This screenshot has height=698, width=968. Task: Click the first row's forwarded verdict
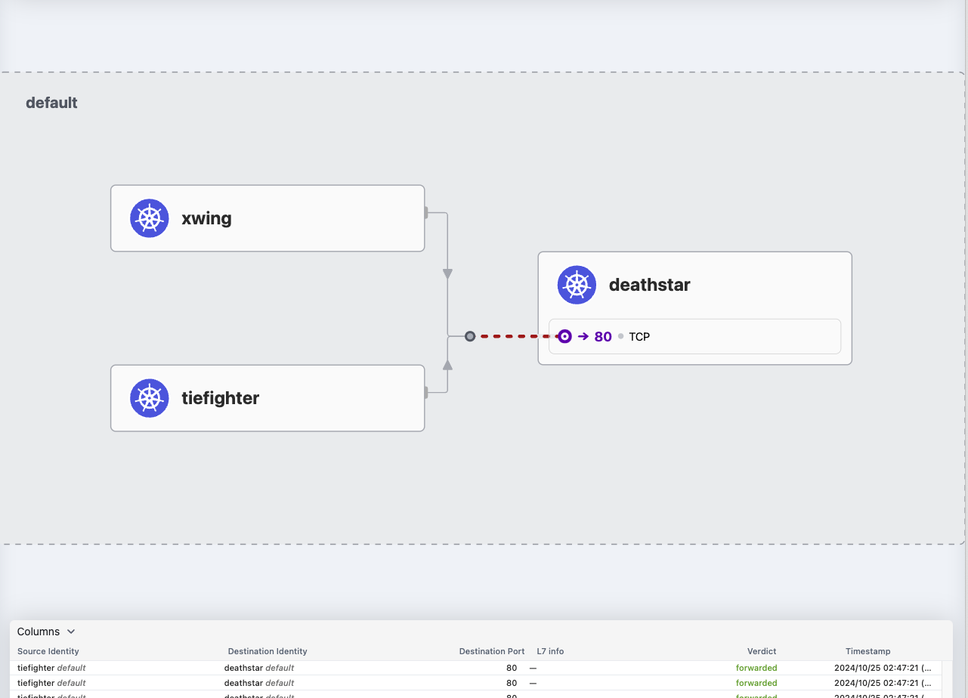(x=756, y=668)
